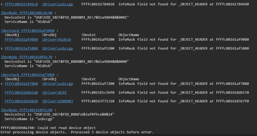257x136 pixels.
Task: Open \Driver\usbccgp link beside ffffc801617846c0
Action: 57,4
